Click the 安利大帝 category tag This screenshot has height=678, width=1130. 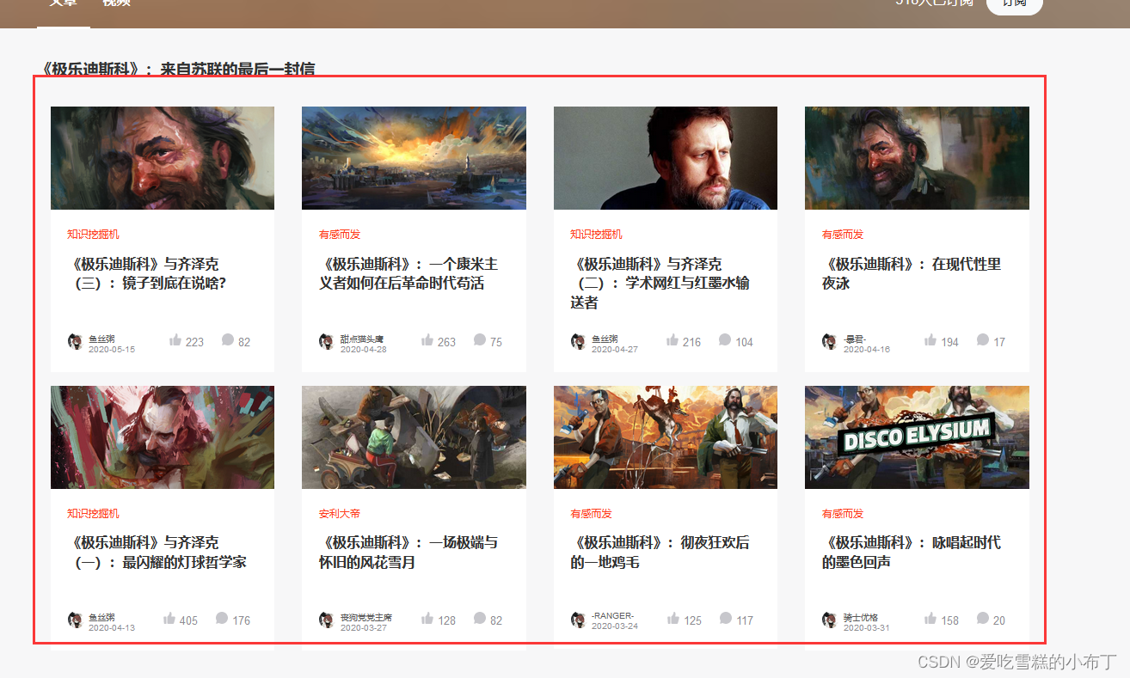click(x=340, y=513)
